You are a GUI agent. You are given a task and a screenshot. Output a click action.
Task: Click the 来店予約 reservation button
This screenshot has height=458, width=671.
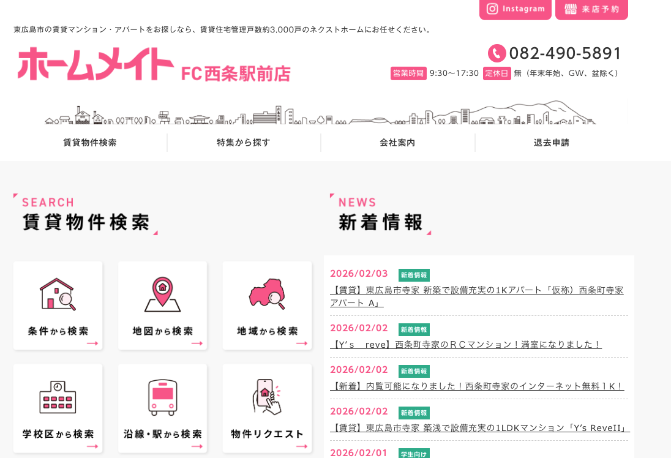click(x=591, y=9)
